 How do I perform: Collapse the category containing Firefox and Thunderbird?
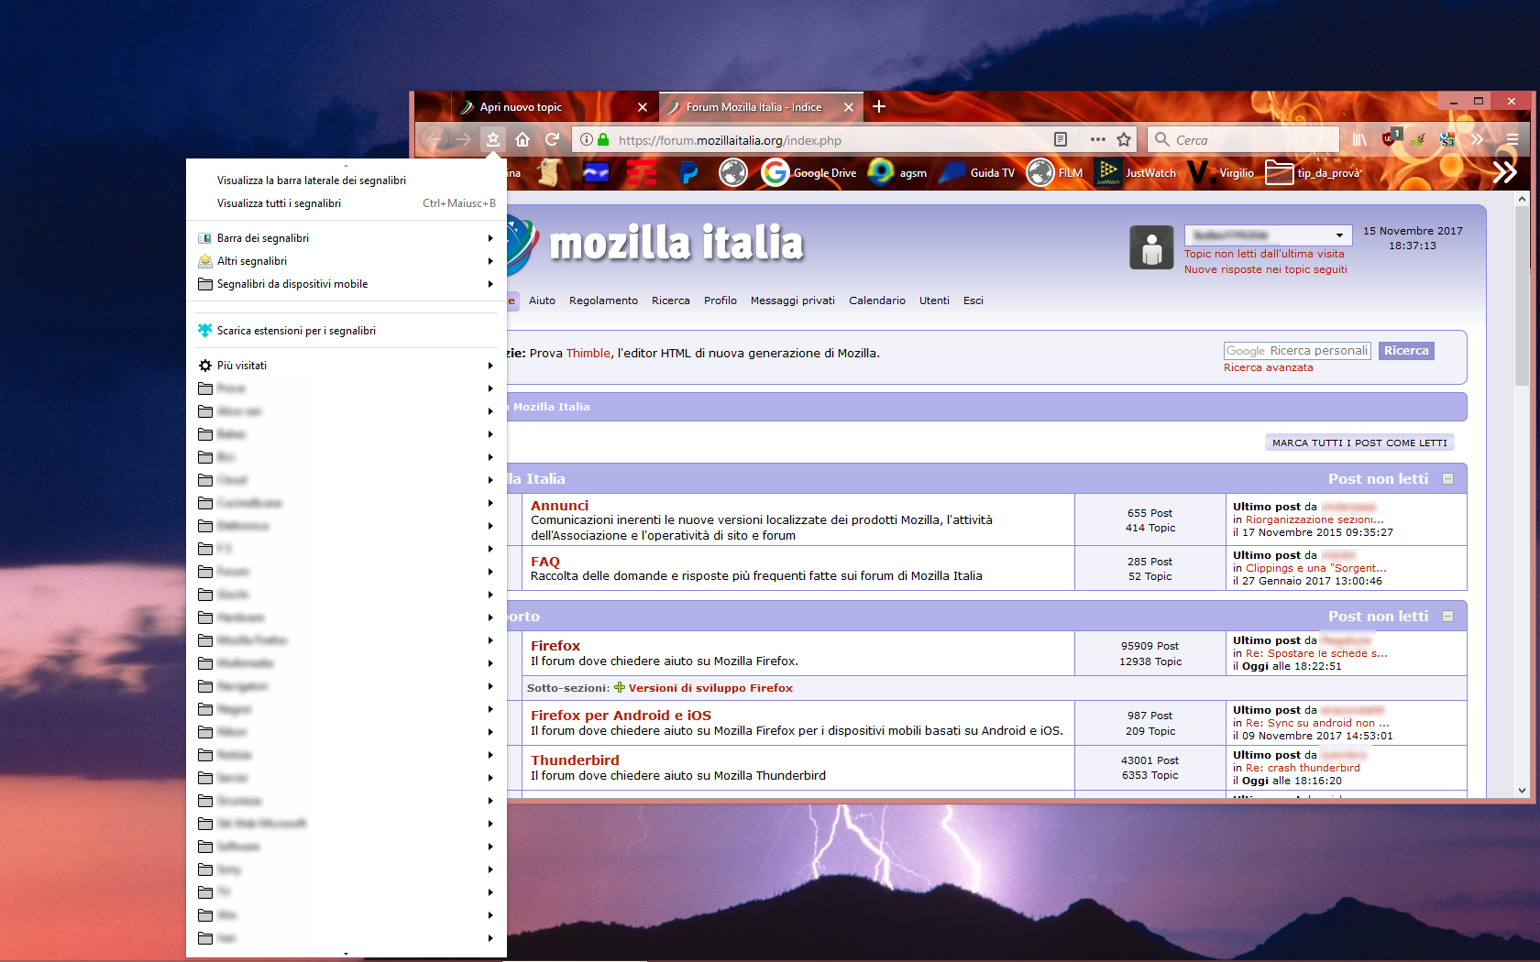pyautogui.click(x=1448, y=616)
